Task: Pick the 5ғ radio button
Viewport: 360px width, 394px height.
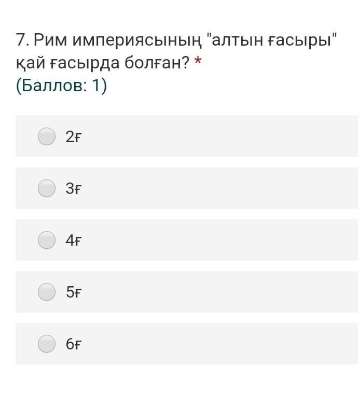Action: tap(47, 292)
